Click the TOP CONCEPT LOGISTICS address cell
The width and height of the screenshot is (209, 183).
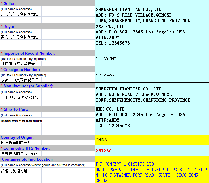(x=152, y=169)
